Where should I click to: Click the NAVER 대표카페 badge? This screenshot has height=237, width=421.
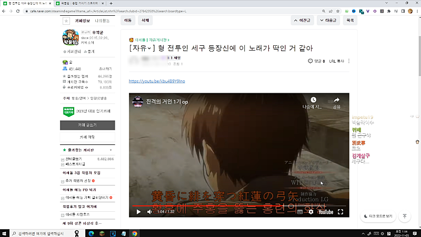68,111
